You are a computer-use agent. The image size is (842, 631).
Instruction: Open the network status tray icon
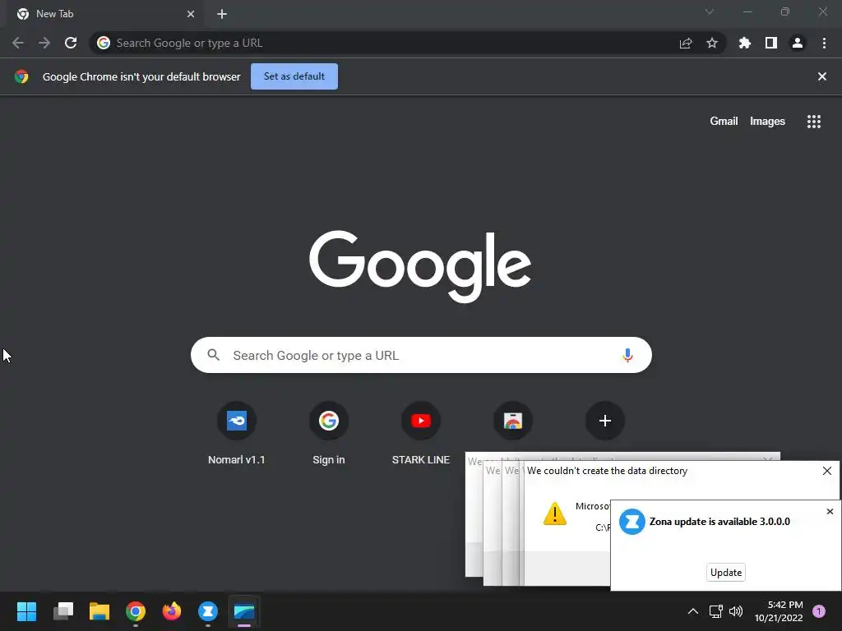(x=716, y=611)
